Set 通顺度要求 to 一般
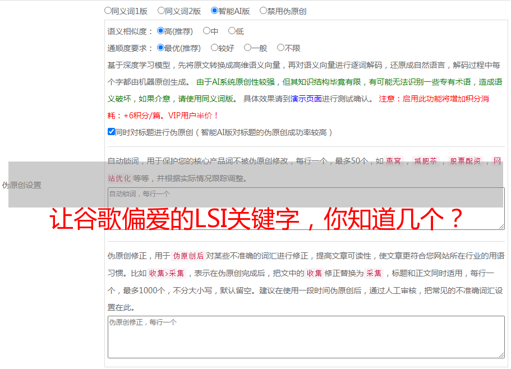Image resolution: width=511 pixels, height=369 pixels. [248, 48]
